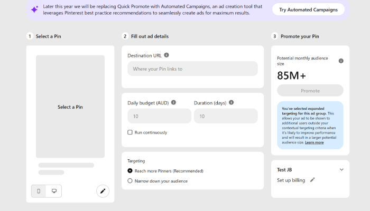Expand the Test JB account chevron

pos(341,169)
